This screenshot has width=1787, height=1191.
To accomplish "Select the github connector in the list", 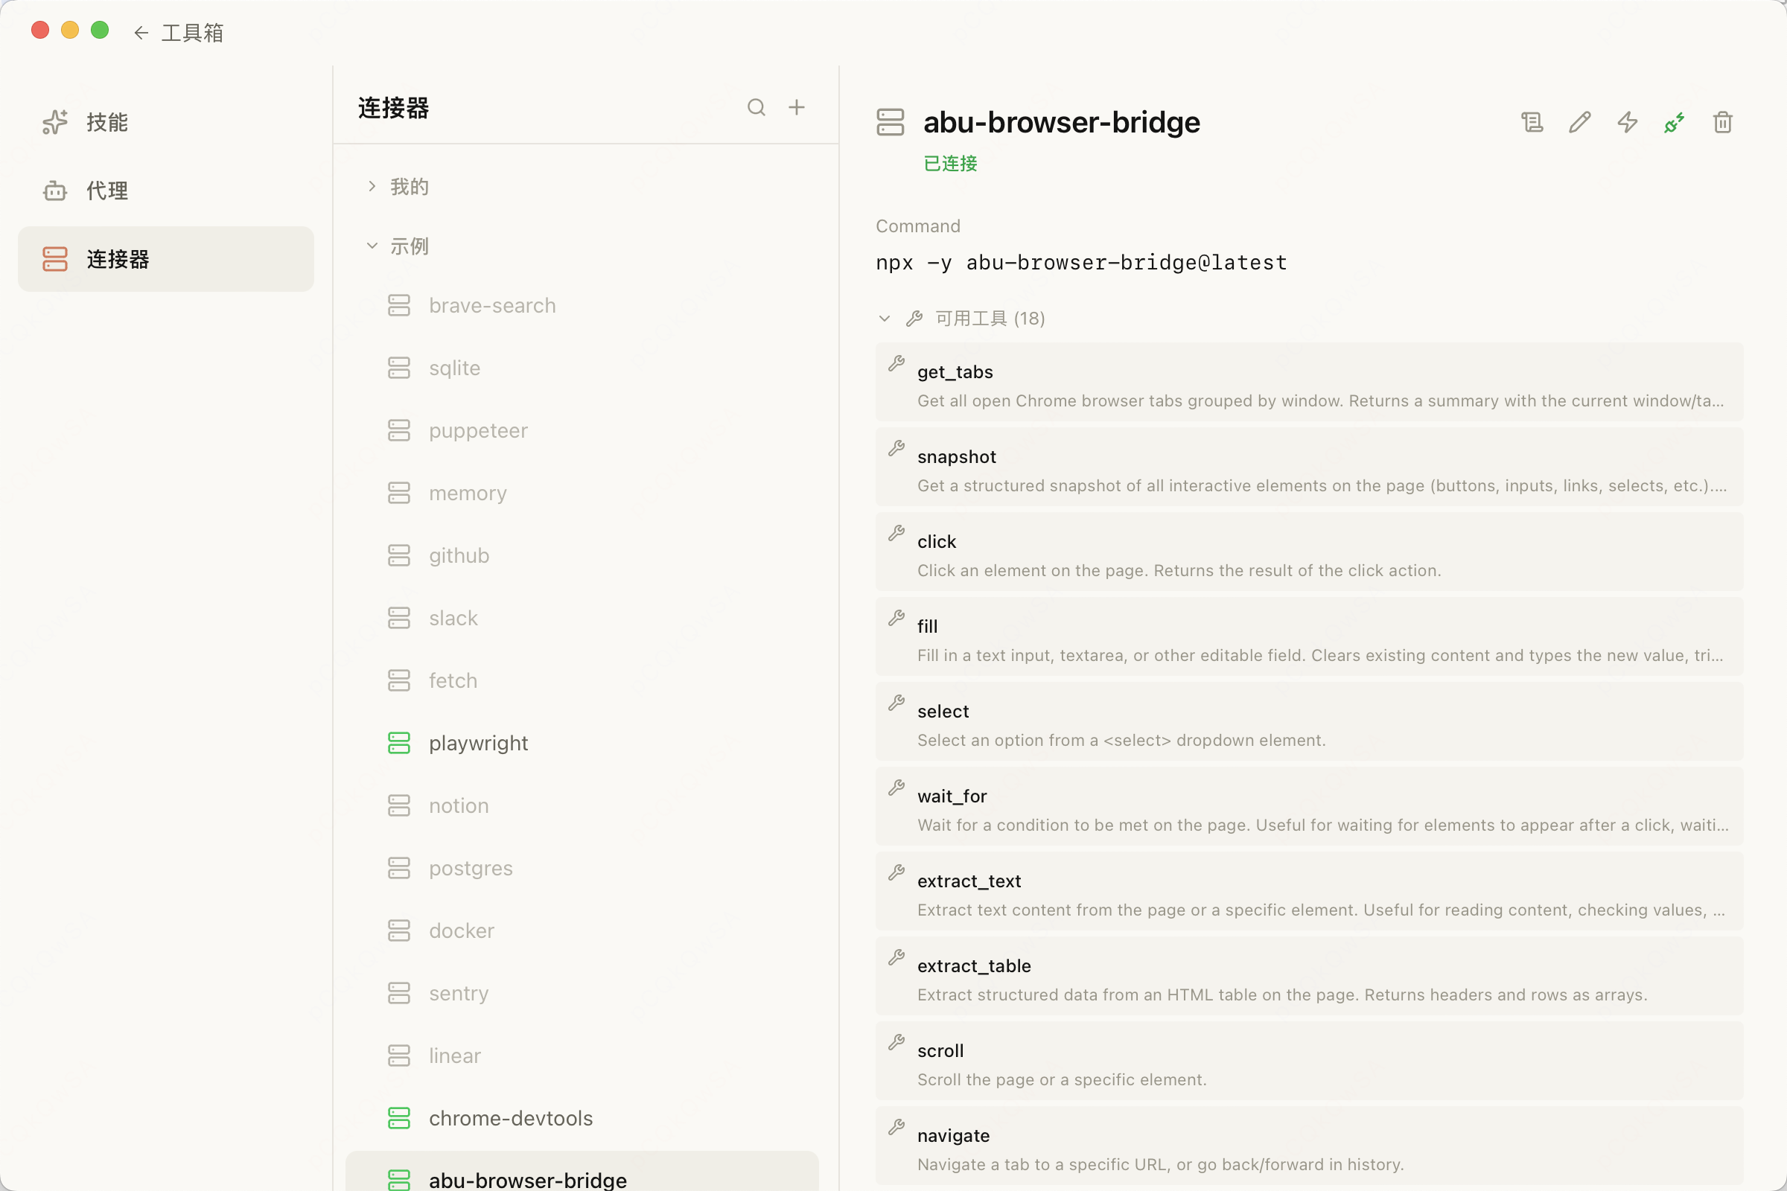I will (582, 555).
